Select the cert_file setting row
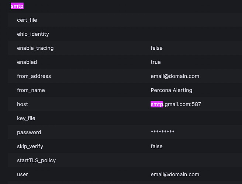The image size is (242, 184). click(x=27, y=20)
